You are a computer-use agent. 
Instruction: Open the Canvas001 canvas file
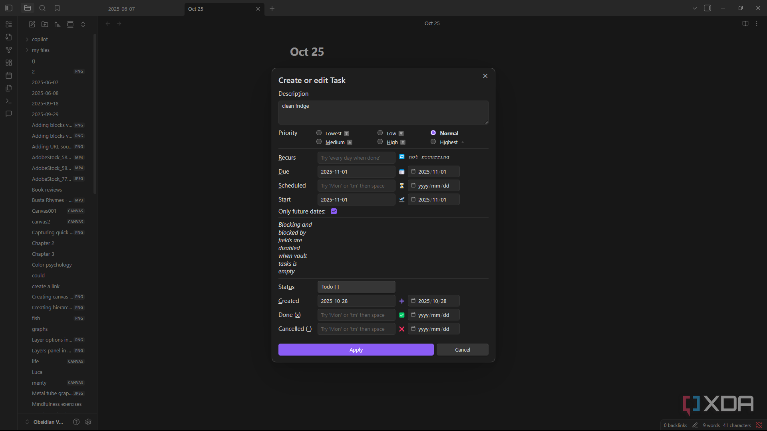point(58,211)
